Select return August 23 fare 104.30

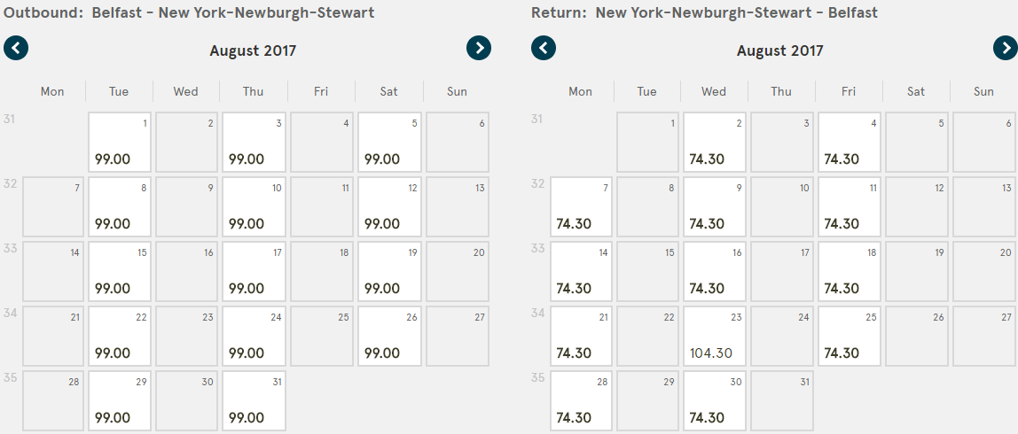tap(714, 336)
